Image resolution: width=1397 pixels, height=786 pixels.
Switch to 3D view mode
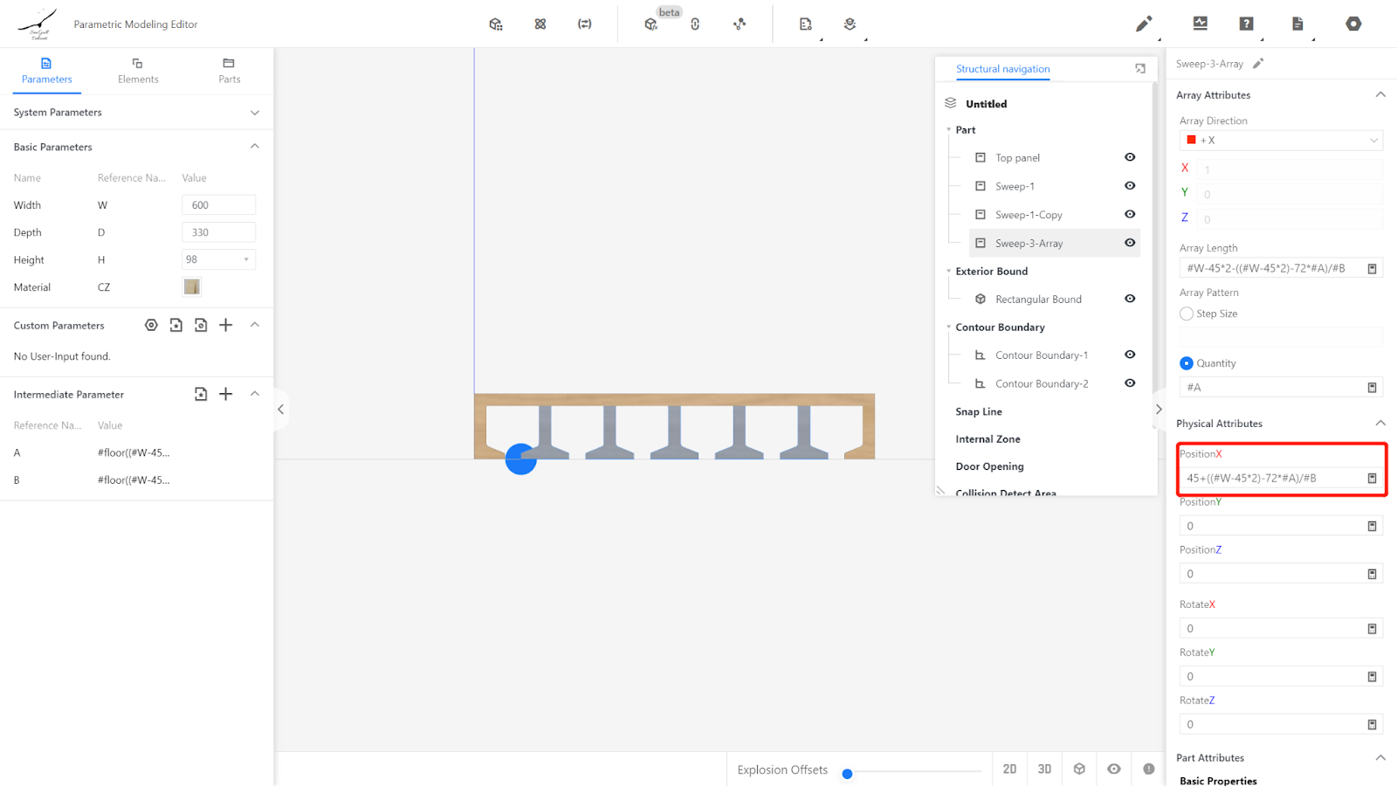1044,769
